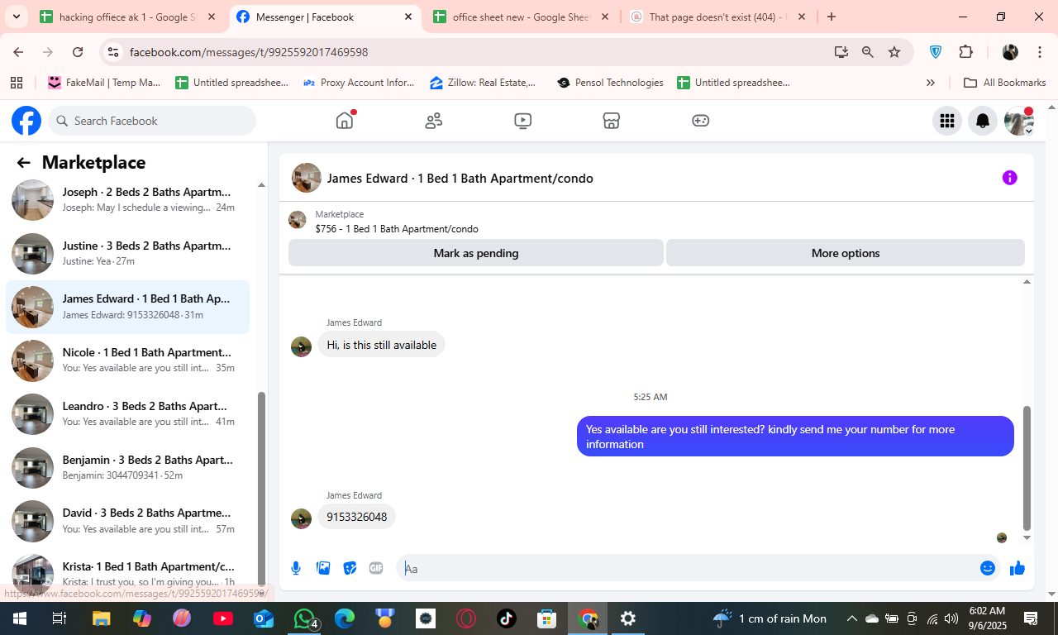
Task: Open install app icon in address bar
Action: [x=841, y=52]
